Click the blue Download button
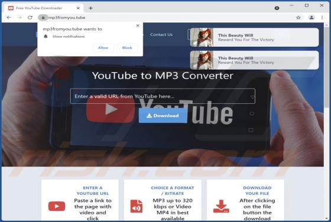Viewport: 331px width, 222px height. point(163,116)
